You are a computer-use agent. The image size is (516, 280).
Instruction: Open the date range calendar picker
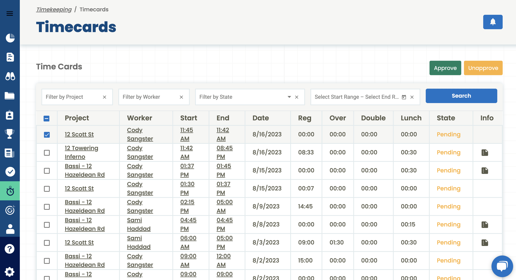[404, 97]
